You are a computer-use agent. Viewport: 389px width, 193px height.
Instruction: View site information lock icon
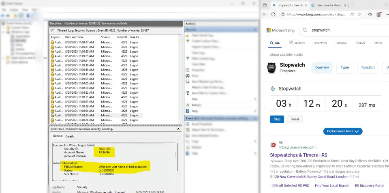click(x=283, y=15)
